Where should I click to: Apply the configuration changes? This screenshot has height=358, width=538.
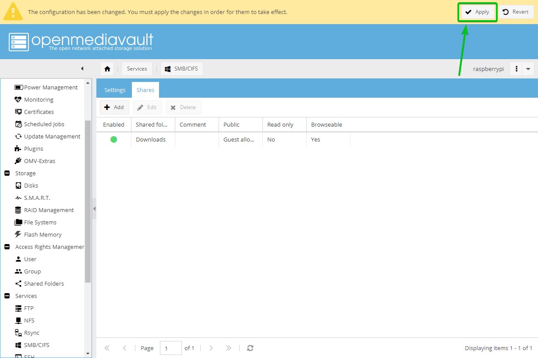pyautogui.click(x=477, y=12)
